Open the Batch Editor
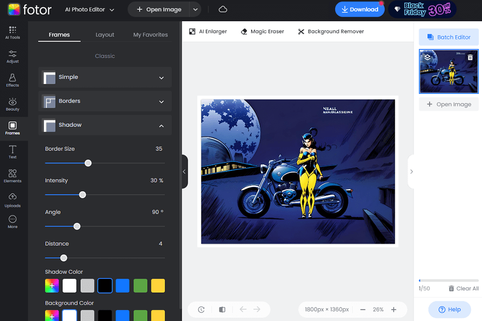Image resolution: width=482 pixels, height=321 pixels. [x=449, y=37]
